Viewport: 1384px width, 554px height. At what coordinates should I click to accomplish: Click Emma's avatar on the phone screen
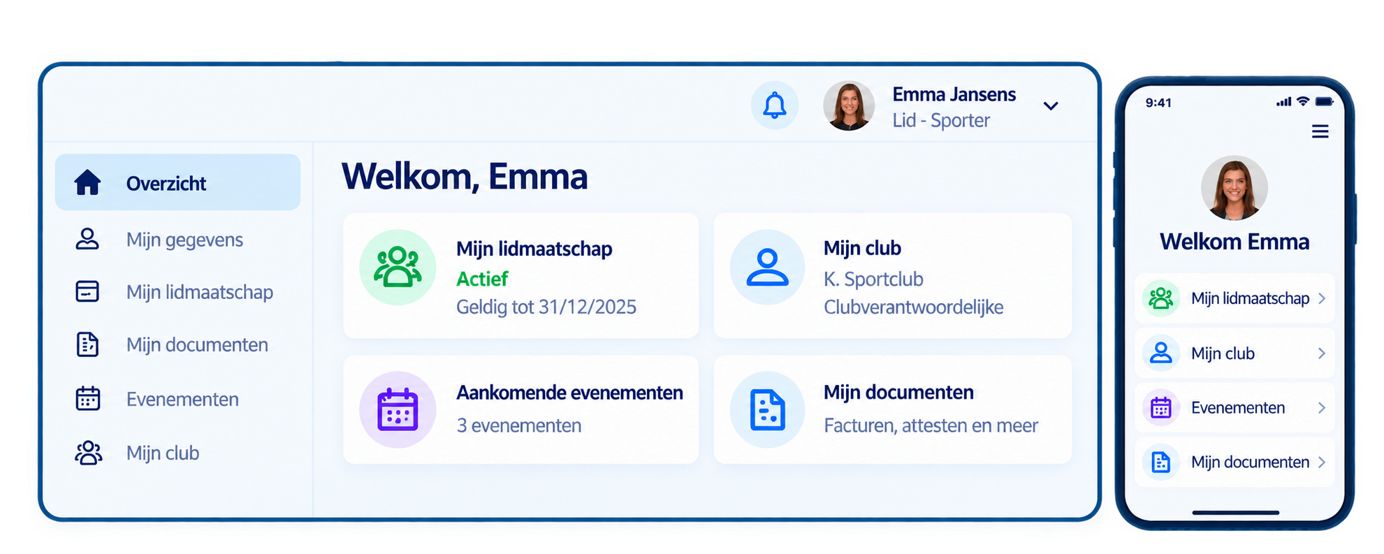(1234, 189)
